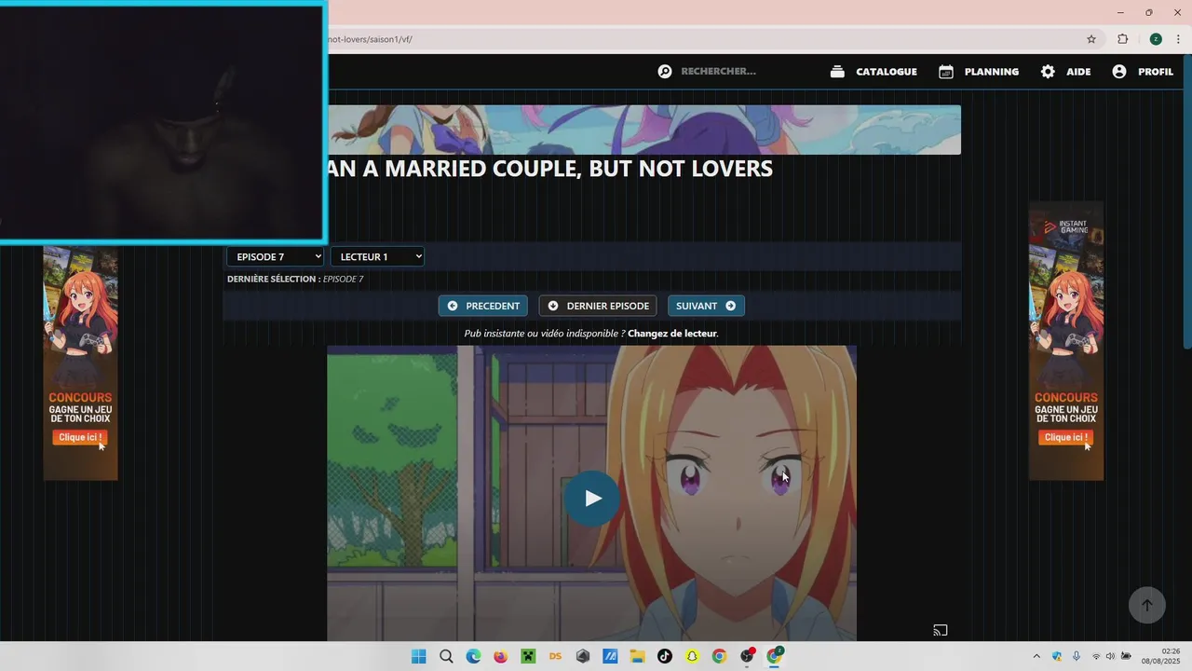Open Windows taskbar search

click(446, 656)
